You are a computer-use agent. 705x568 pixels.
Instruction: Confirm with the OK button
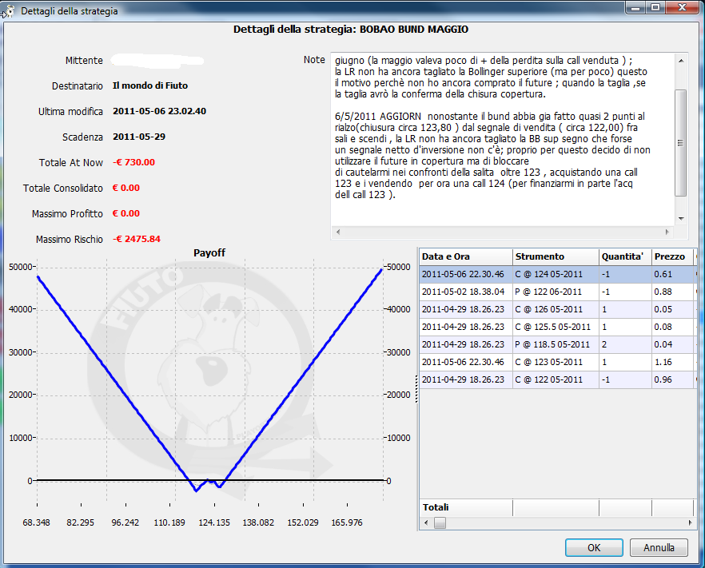pyautogui.click(x=594, y=547)
